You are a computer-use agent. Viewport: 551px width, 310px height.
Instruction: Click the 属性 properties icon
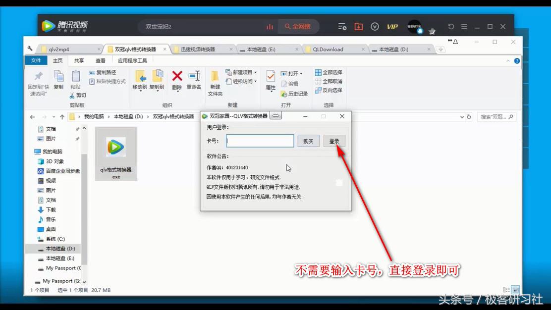(270, 76)
